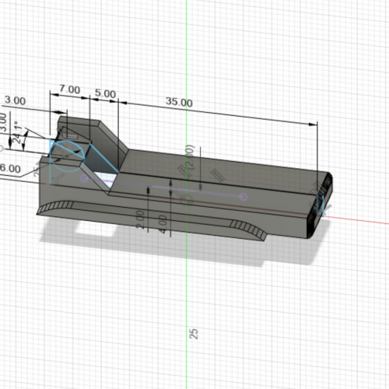Select the 35.00 dimension label
The width and height of the screenshot is (389, 389).
pos(179,102)
